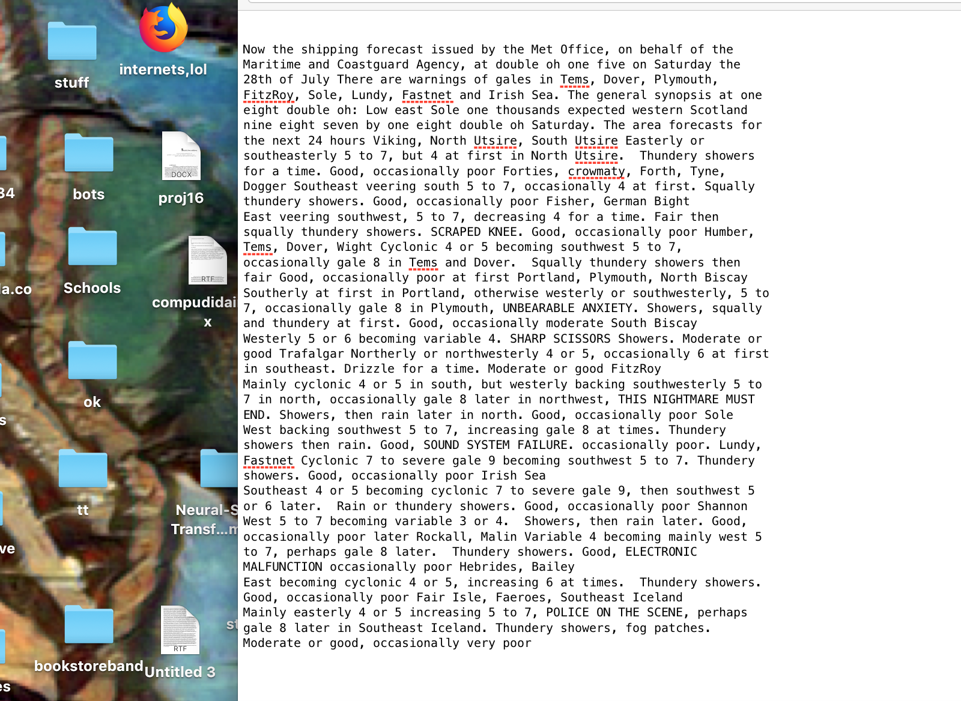Open the Firefox shortcut named internets,lol
The width and height of the screenshot is (961, 701).
pyautogui.click(x=163, y=29)
